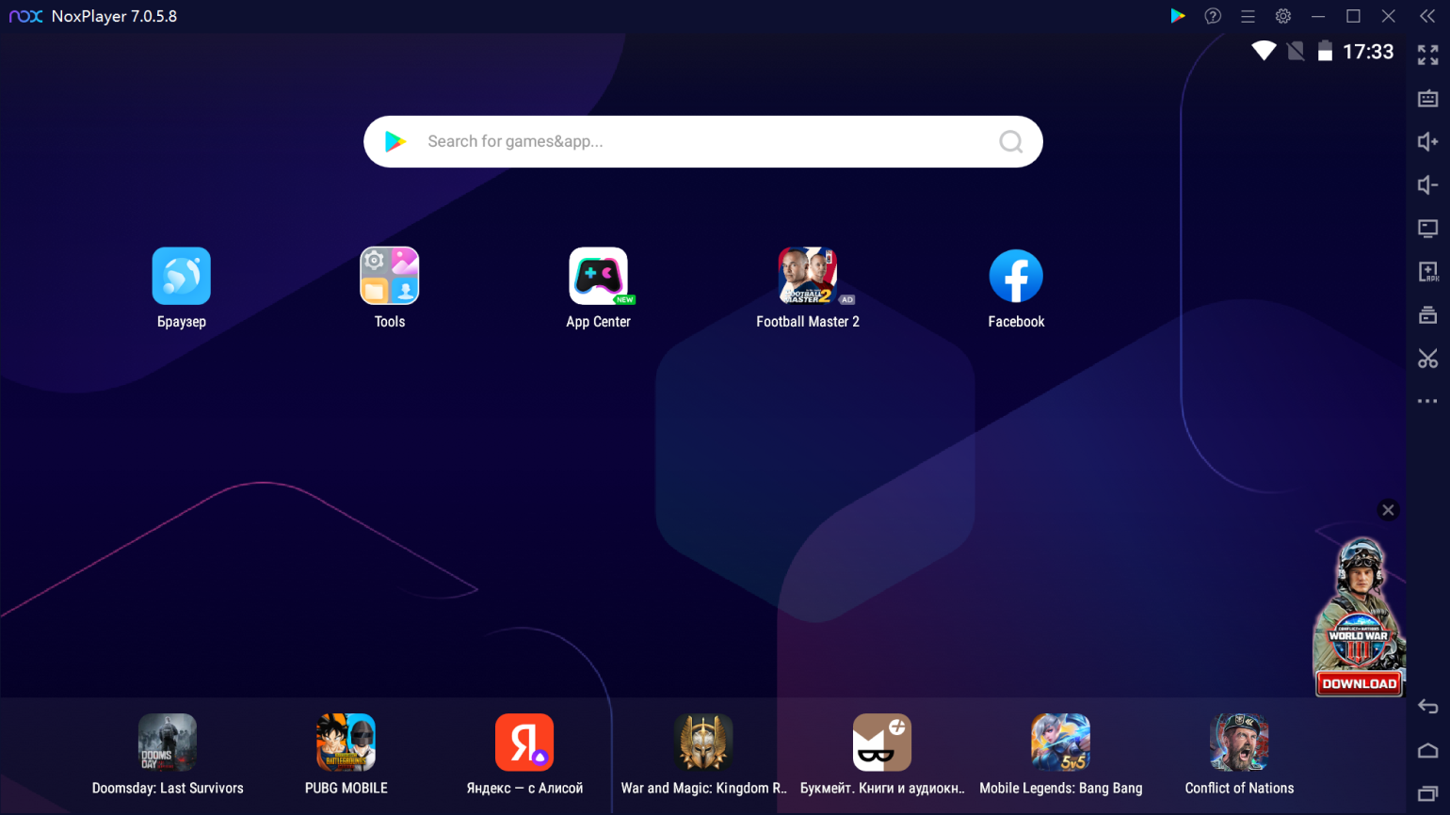Expand more sidebar tools via three dots
1450x815 pixels.
pyautogui.click(x=1427, y=402)
